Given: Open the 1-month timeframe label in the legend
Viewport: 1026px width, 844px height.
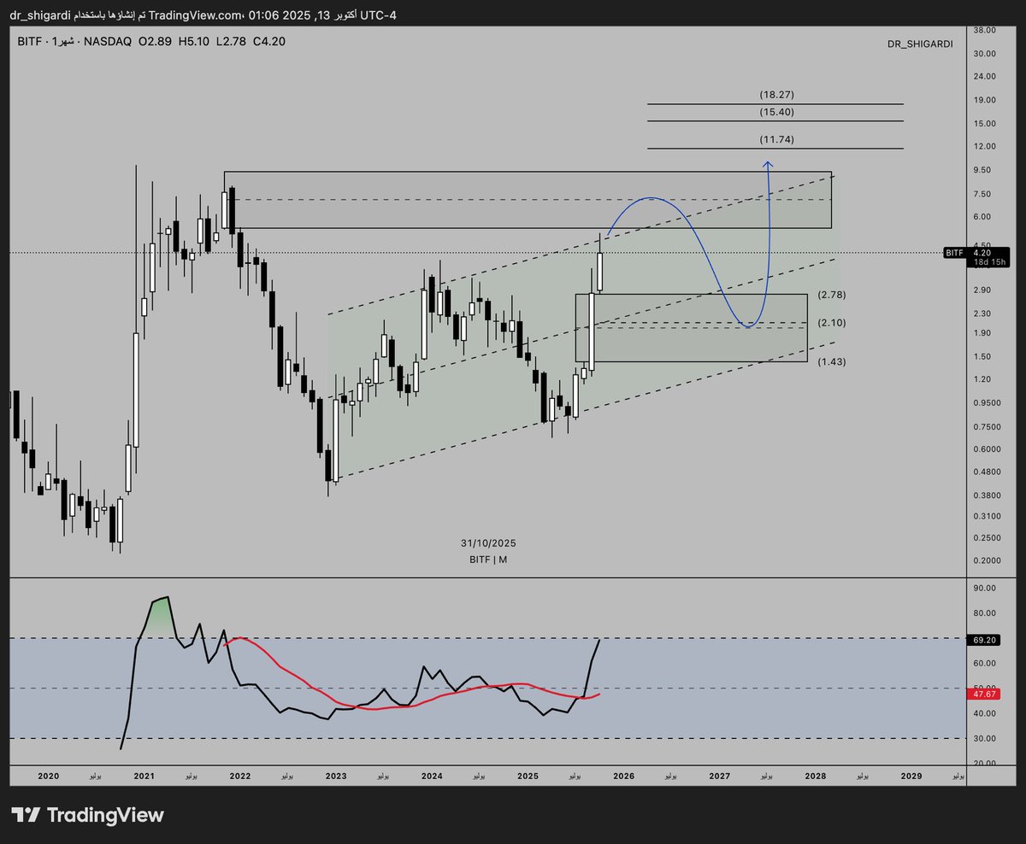Looking at the screenshot, I should click(64, 40).
